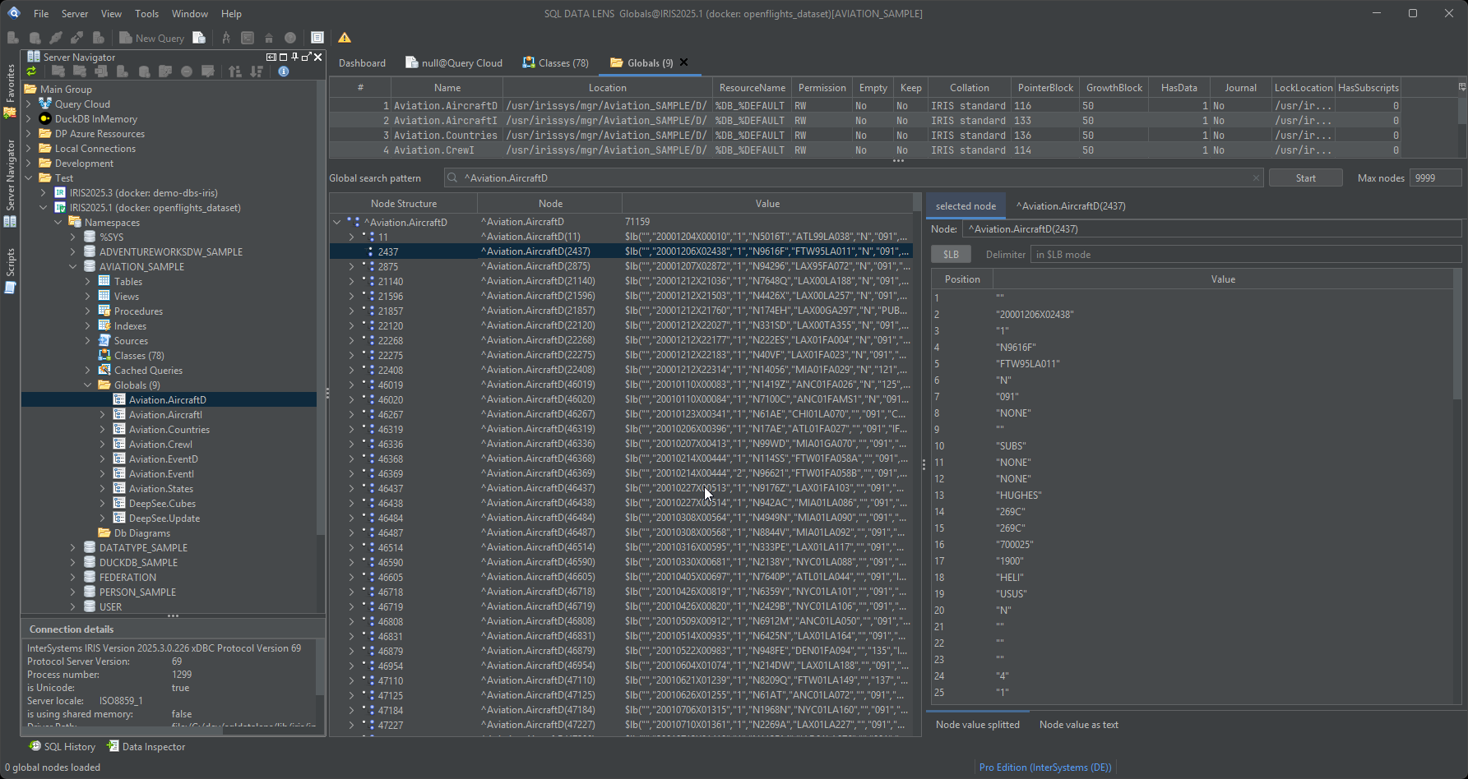Screen dimensions: 1468x779
Task: Open SQL History panel
Action: [62, 746]
